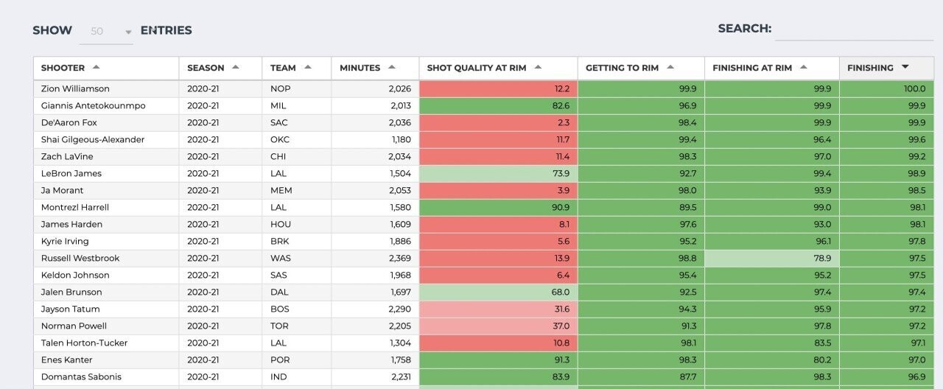This screenshot has width=943, height=389.
Task: Select Giannis Antetokounmpo's row name
Action: (x=93, y=105)
